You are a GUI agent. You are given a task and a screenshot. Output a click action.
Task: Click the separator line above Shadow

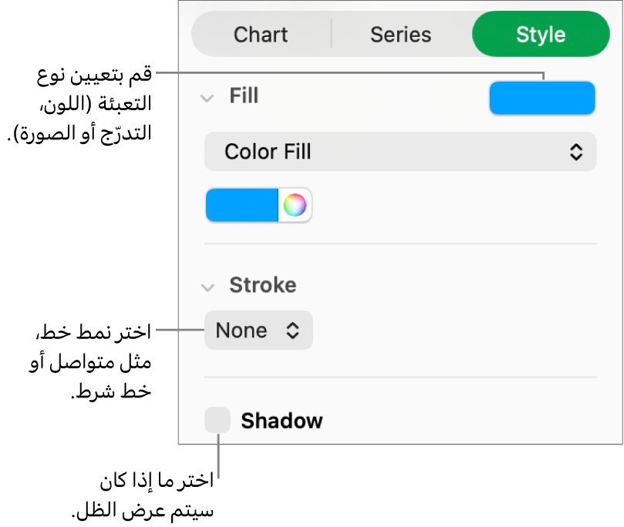pos(400,378)
